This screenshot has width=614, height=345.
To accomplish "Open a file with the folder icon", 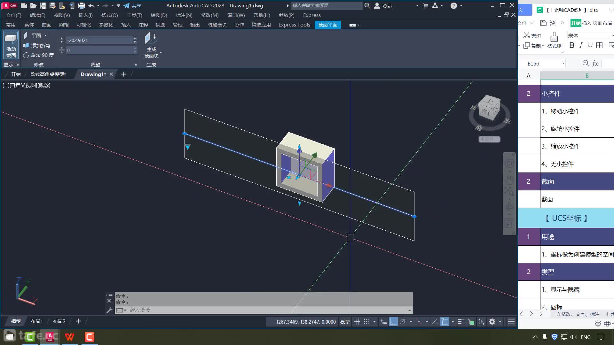I will click(33, 5).
